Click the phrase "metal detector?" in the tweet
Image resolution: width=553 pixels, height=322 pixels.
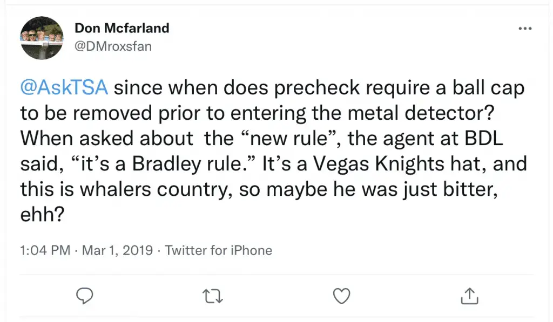(421, 113)
